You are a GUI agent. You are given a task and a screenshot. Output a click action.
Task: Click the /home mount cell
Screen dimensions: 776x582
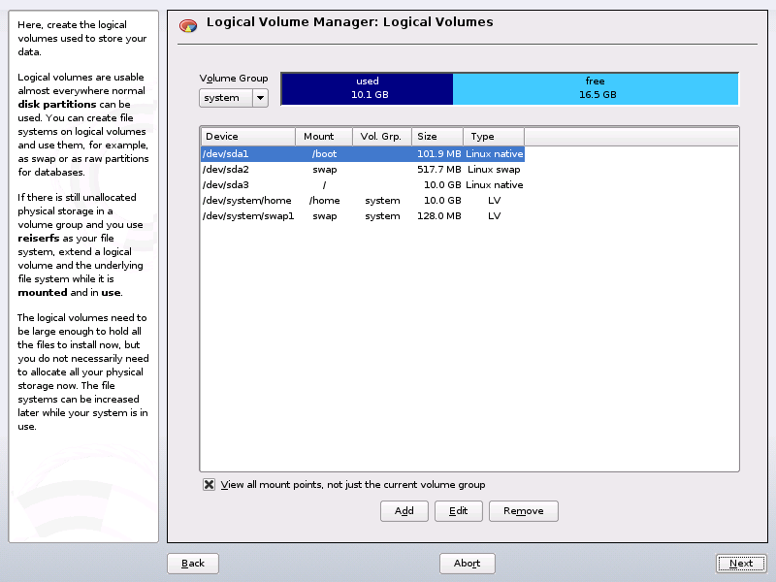325,201
